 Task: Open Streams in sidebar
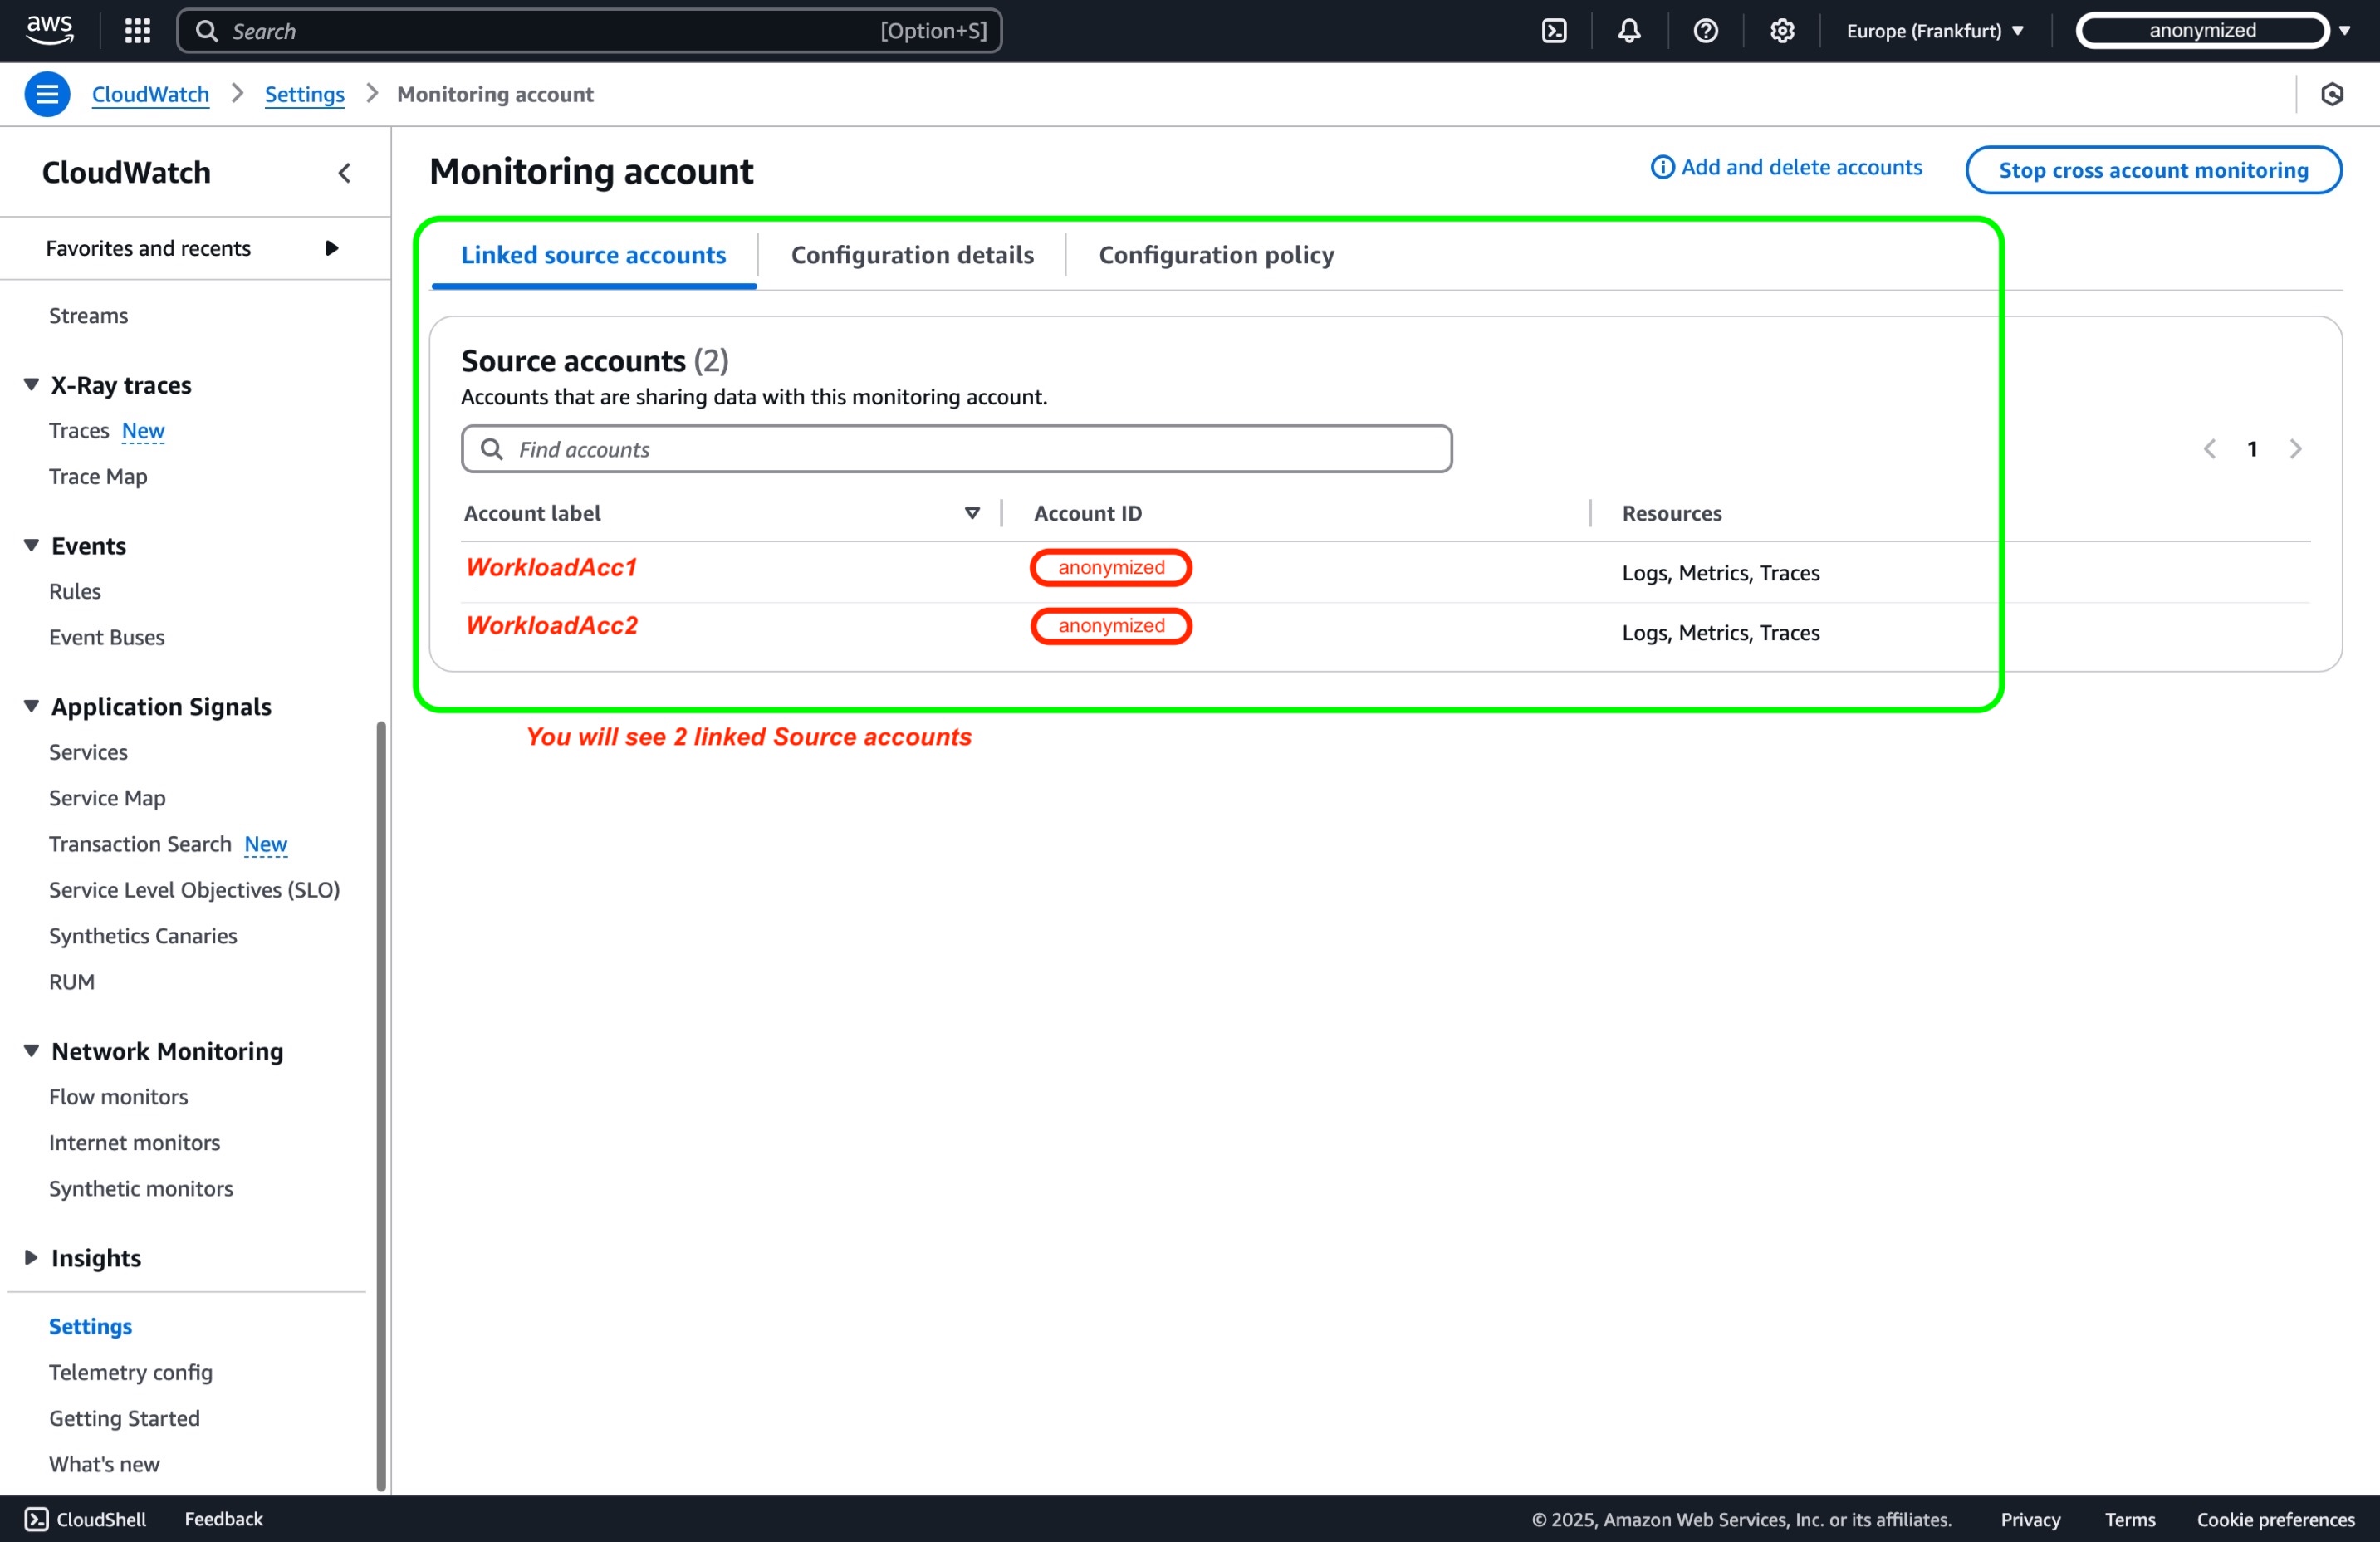click(x=89, y=315)
